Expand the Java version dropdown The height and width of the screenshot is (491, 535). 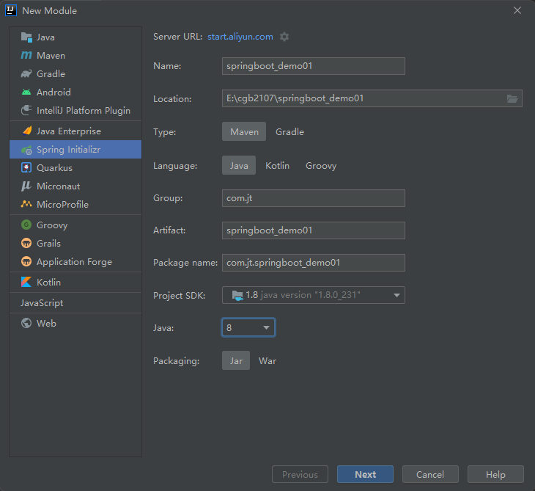click(248, 327)
